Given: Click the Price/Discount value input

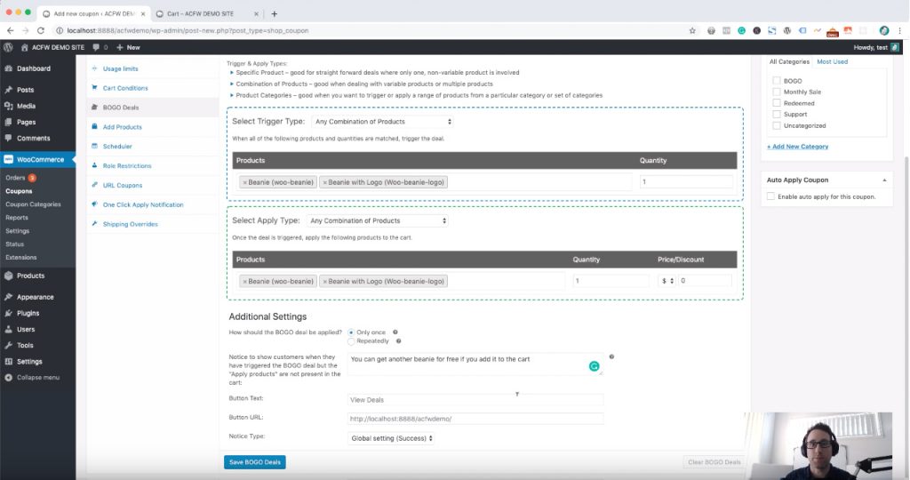Looking at the screenshot, I should coord(705,281).
